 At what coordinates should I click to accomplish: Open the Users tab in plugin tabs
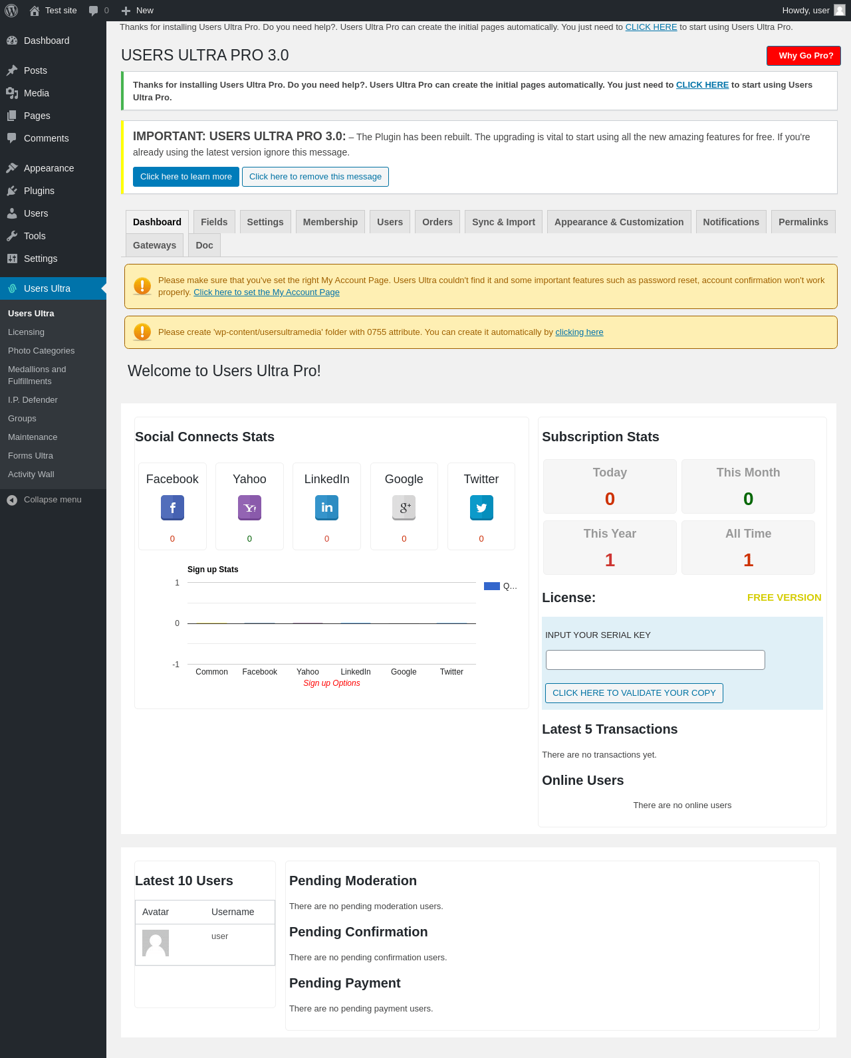coord(390,222)
